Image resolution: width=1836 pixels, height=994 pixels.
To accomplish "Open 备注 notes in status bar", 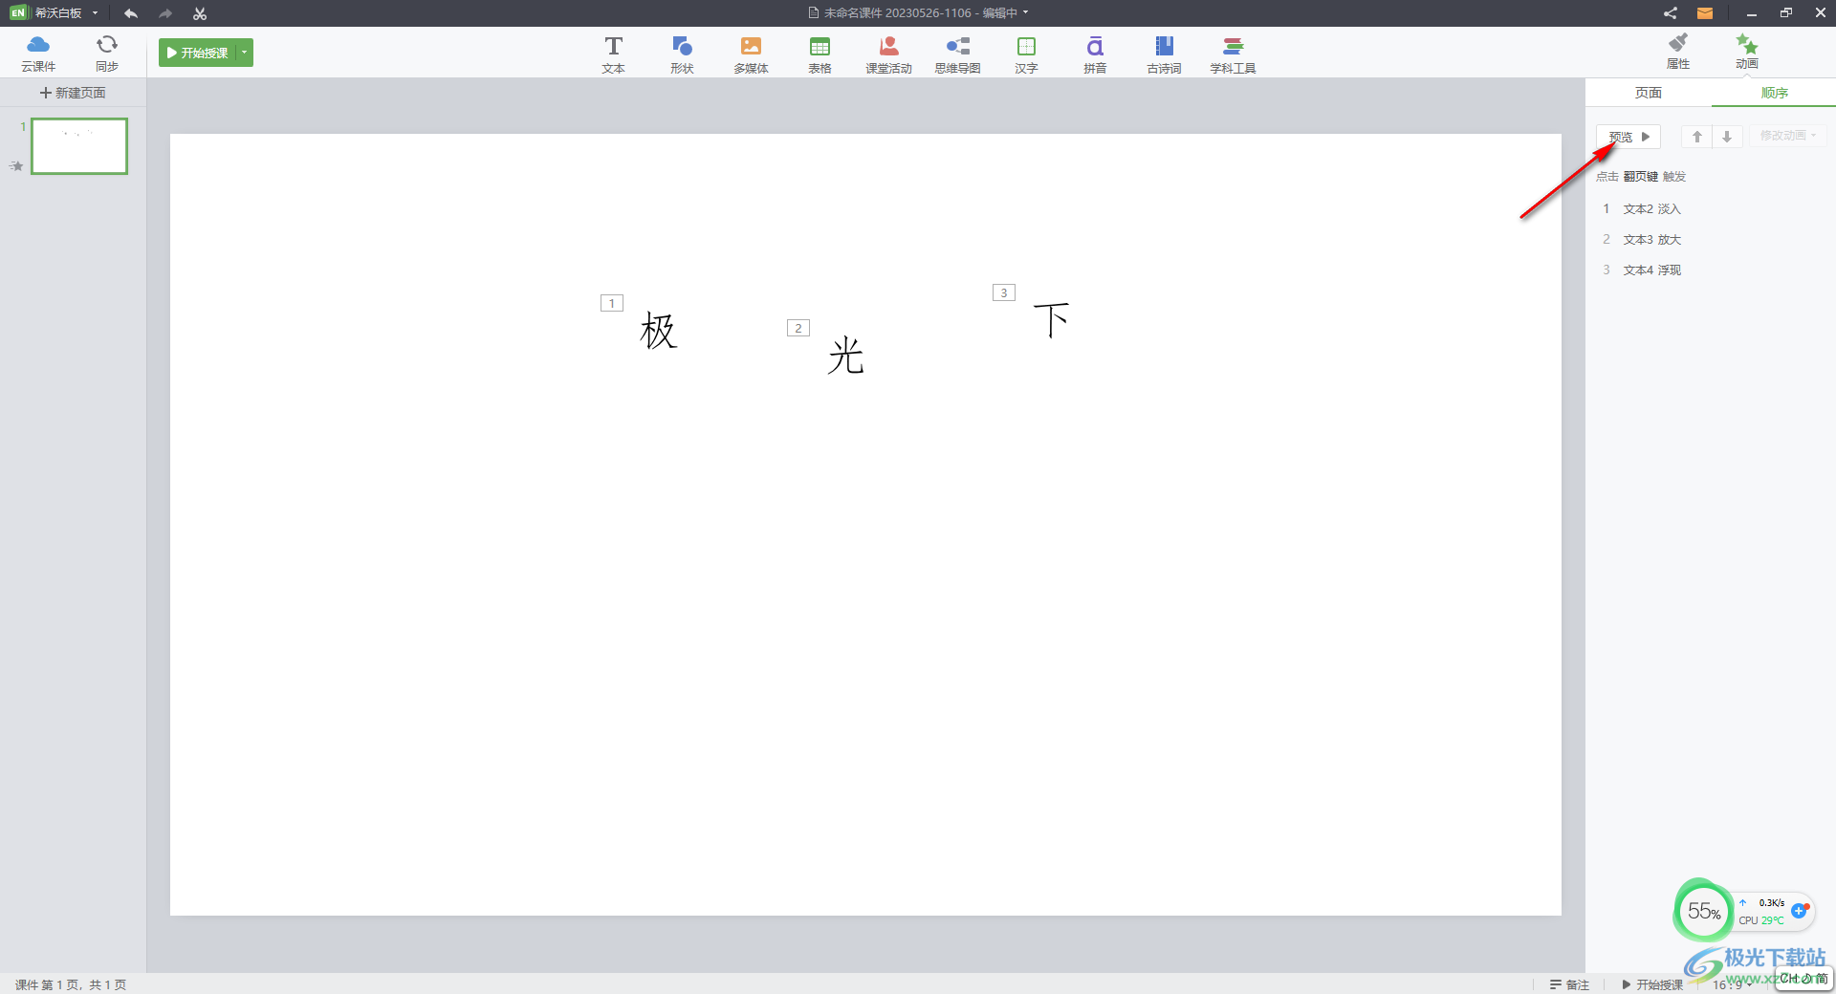I will (x=1569, y=984).
